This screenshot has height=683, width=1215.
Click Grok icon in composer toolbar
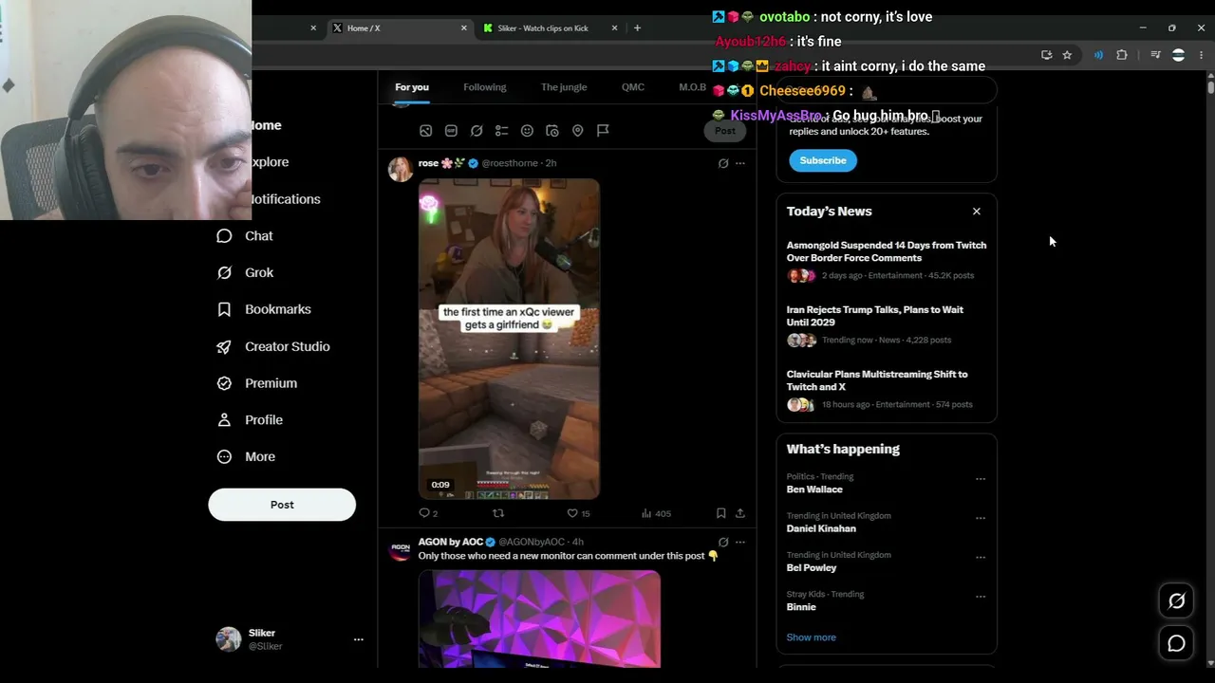[x=477, y=131]
